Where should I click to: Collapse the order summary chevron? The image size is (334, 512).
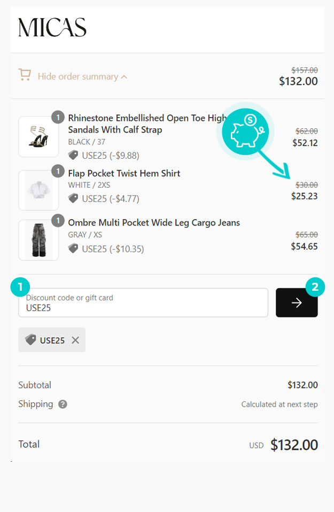124,77
